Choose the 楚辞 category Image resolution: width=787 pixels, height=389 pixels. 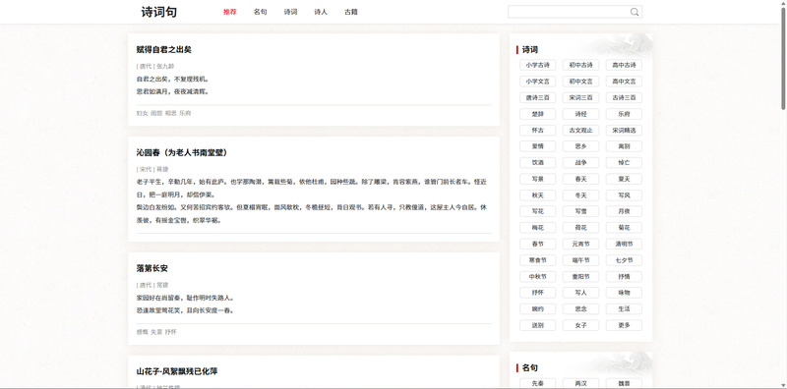pos(537,114)
